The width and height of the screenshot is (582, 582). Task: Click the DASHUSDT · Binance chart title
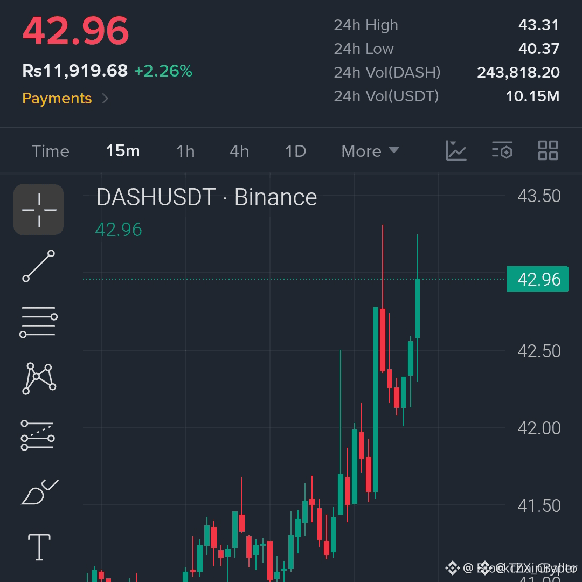pos(206,197)
